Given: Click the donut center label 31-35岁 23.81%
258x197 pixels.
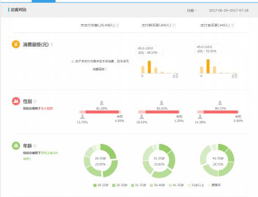Looking at the screenshot, I should pos(159,161).
